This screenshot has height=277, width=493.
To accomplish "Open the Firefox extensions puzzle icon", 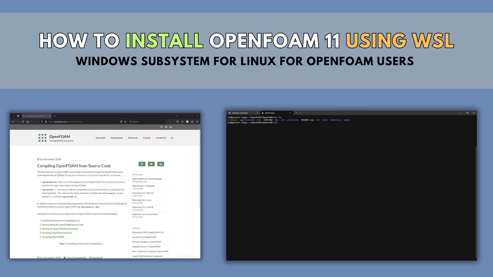I will tap(192, 122).
